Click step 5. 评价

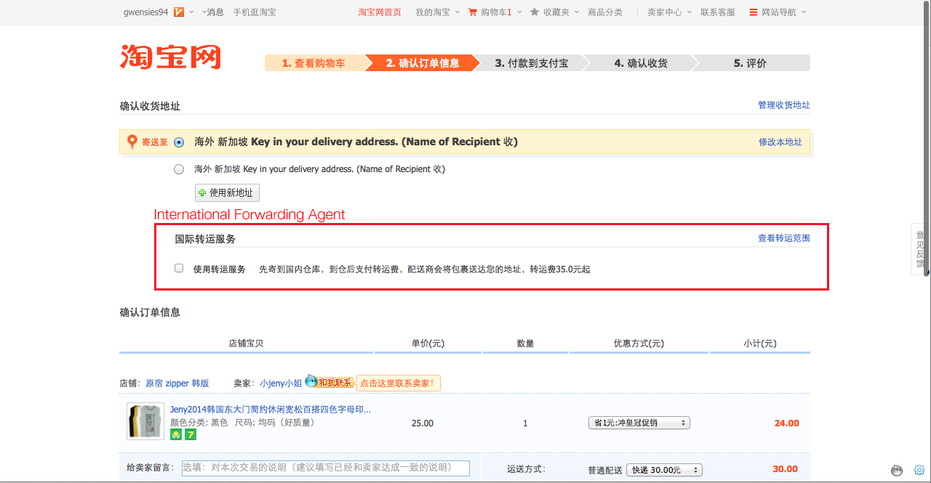[x=750, y=63]
